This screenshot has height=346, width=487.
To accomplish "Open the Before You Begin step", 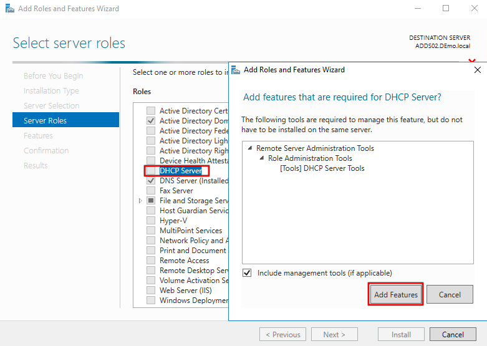I will [x=54, y=76].
